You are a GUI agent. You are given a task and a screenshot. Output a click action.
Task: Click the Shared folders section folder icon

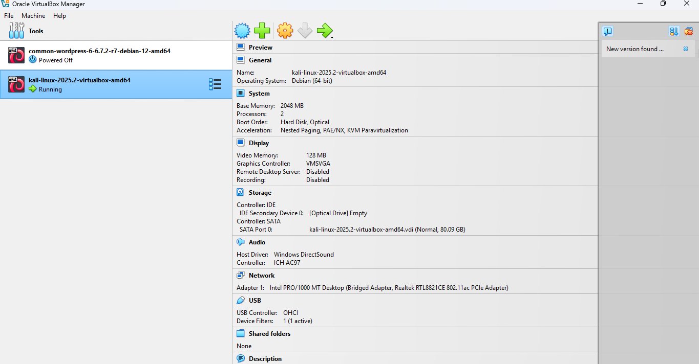point(241,333)
